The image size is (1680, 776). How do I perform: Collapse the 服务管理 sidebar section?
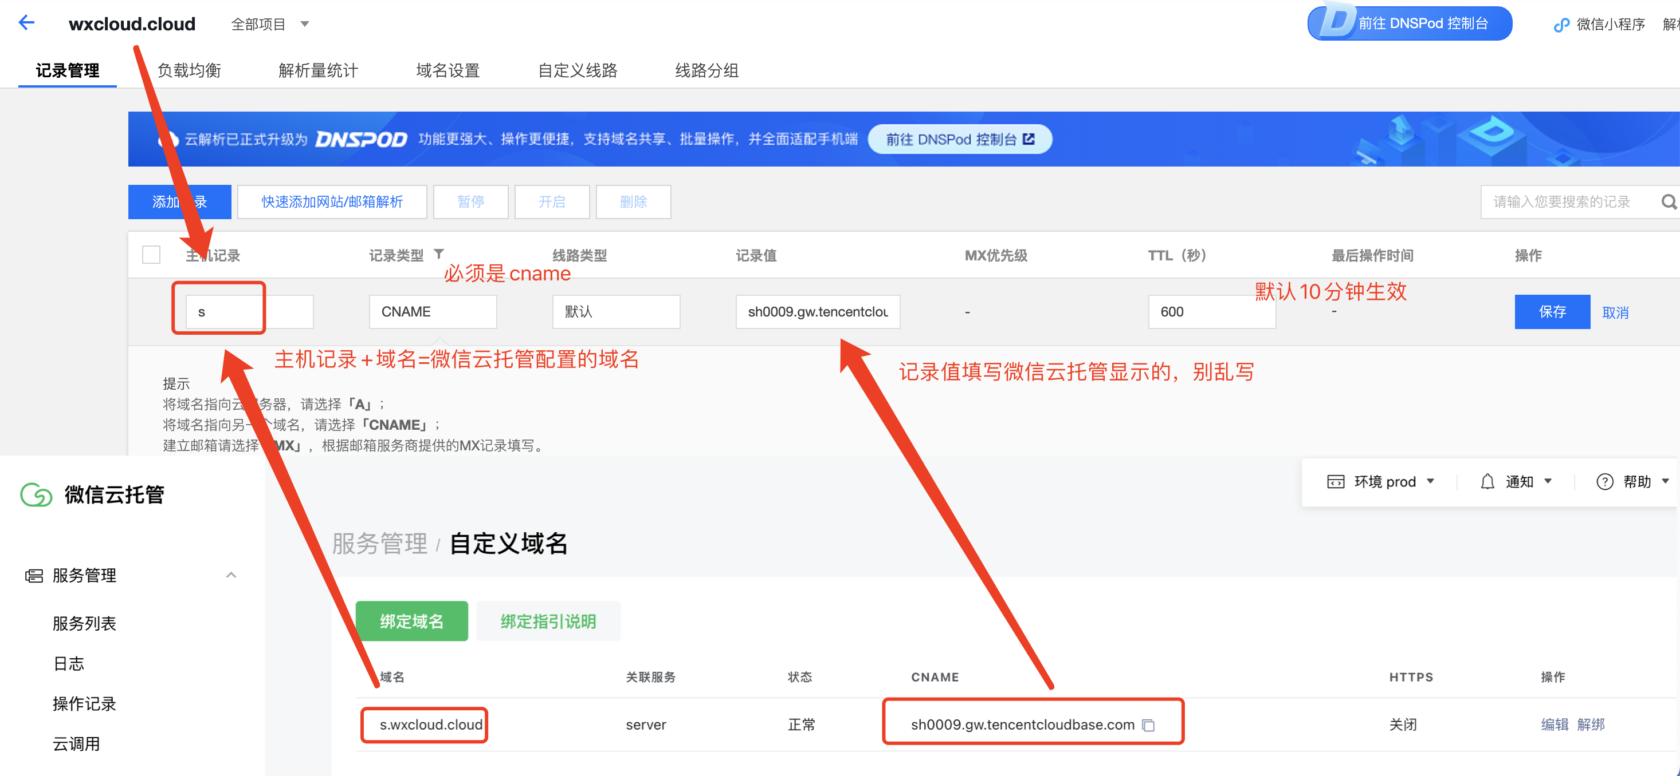(231, 575)
